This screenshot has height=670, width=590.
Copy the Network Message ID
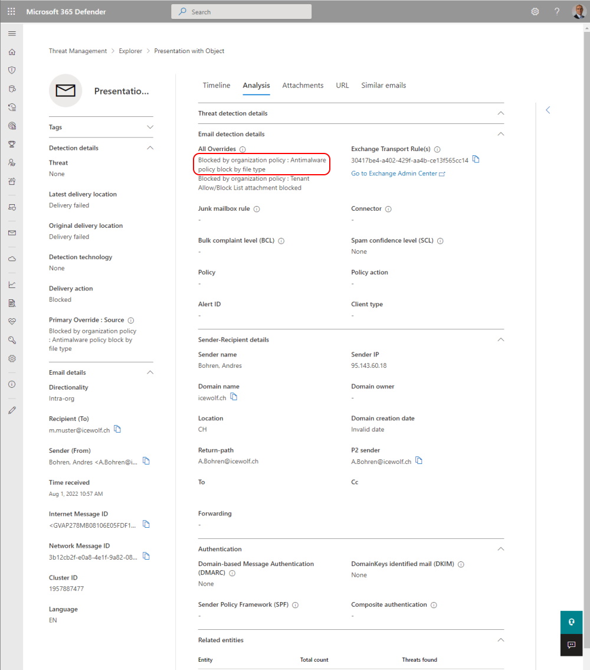coord(146,556)
